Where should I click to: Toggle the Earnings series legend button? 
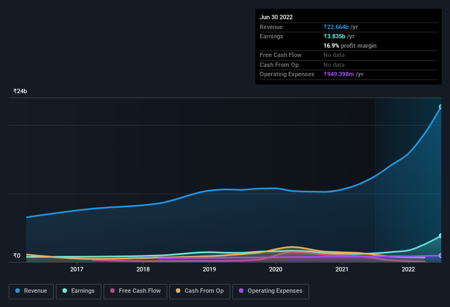click(x=78, y=291)
